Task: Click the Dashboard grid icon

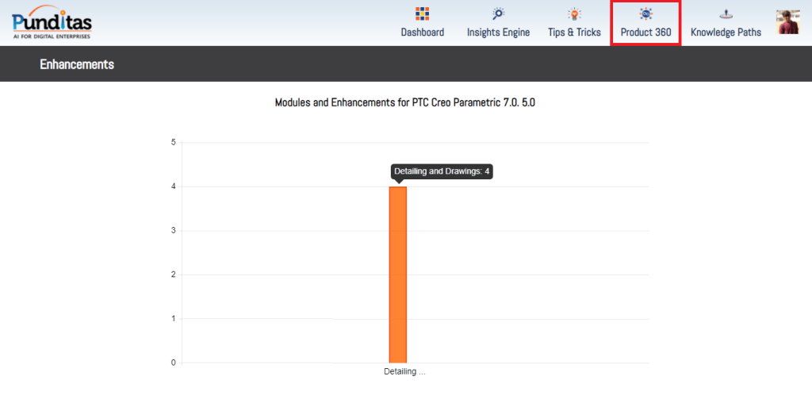Action: coord(422,13)
